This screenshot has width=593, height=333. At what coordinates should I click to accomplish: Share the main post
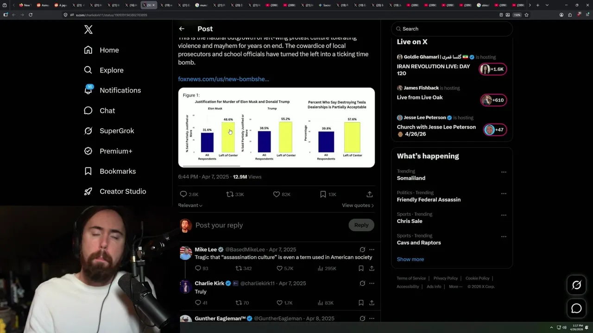point(369,194)
